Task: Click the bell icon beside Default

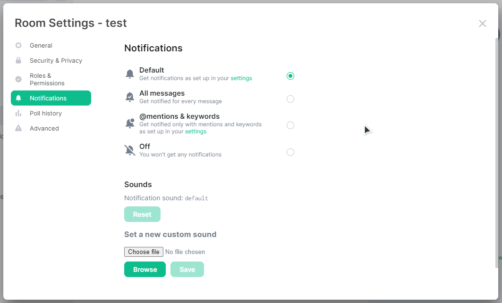Action: tap(130, 74)
